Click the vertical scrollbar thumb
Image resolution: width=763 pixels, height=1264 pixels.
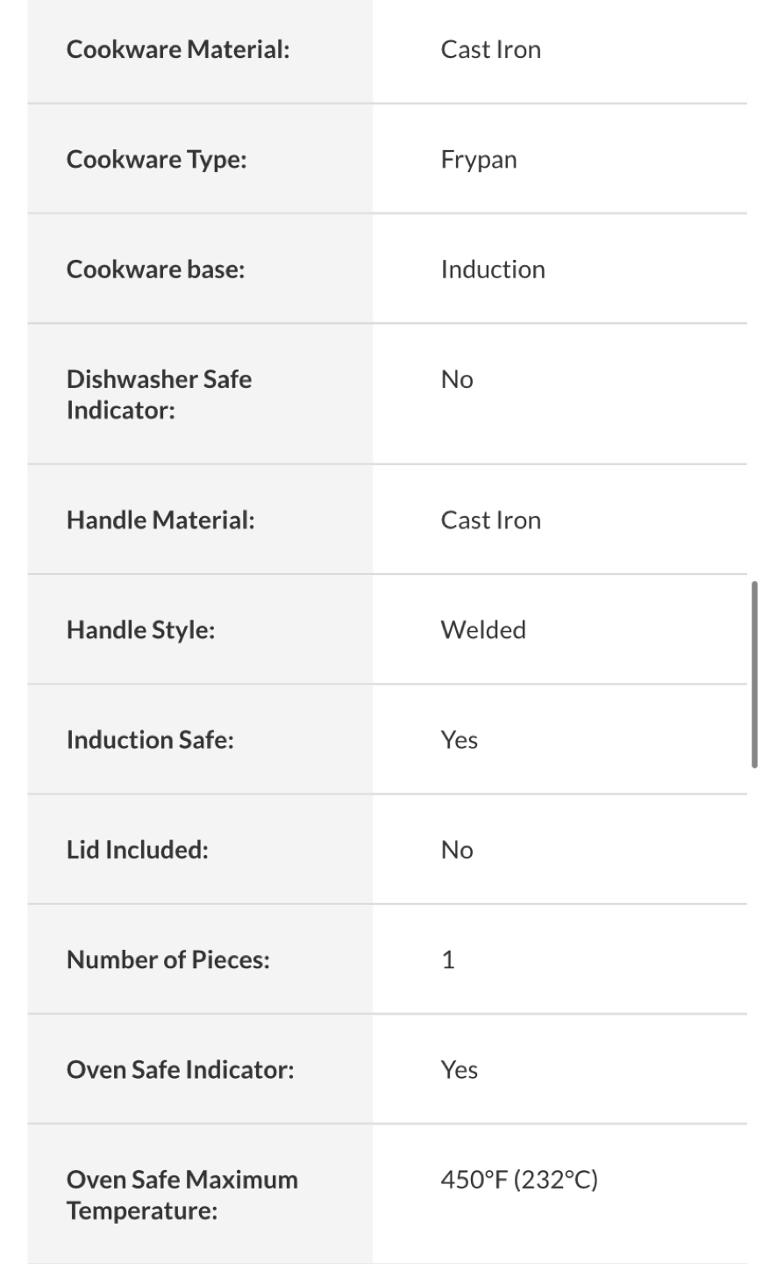click(754, 674)
